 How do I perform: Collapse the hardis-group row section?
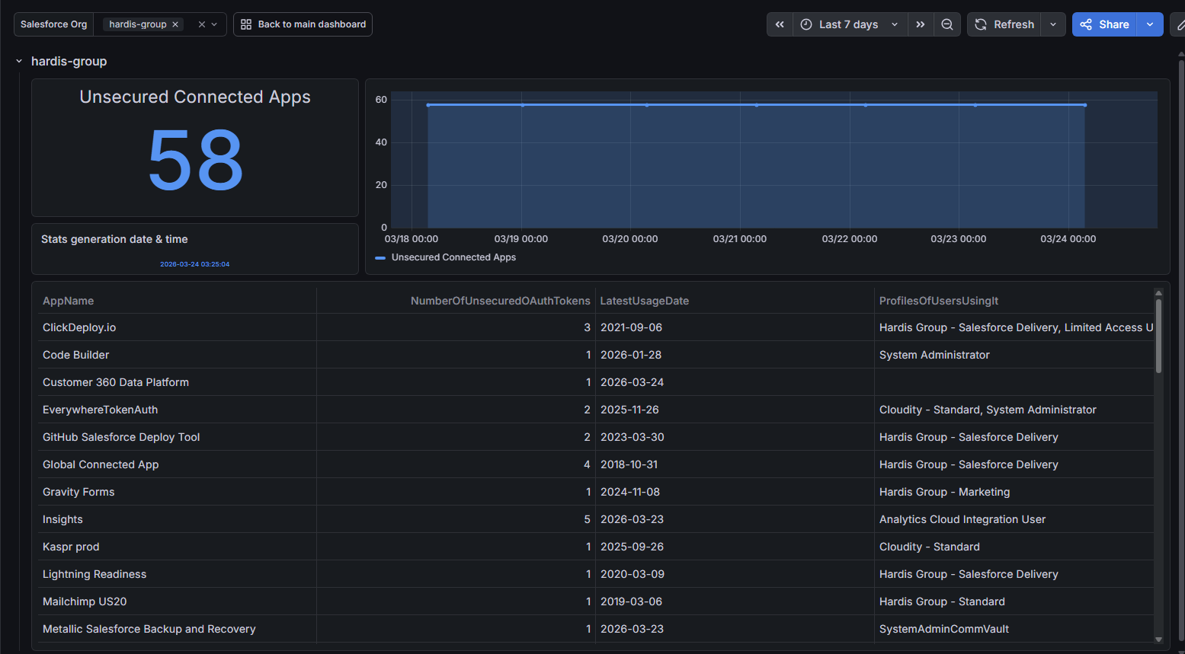tap(19, 62)
